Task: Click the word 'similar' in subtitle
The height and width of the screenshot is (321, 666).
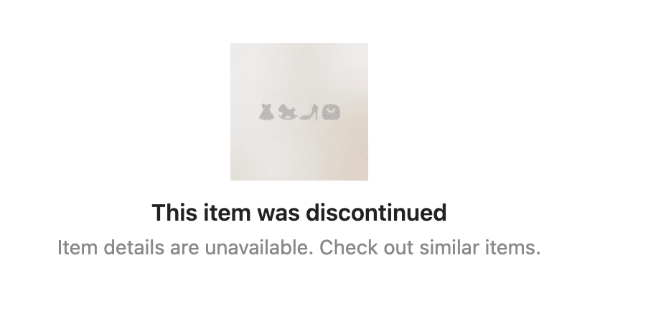Action: (x=449, y=247)
